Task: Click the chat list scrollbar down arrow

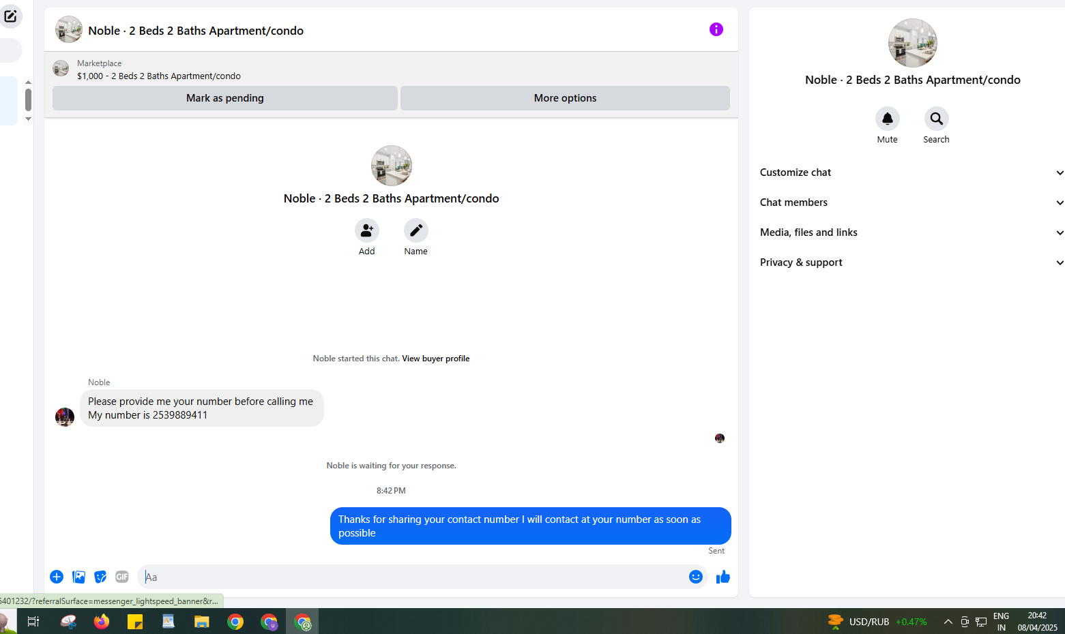Action: click(28, 119)
